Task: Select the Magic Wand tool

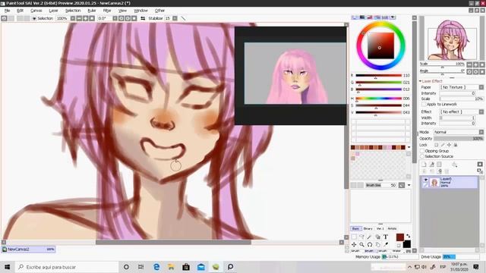Action: pyautogui.click(x=370, y=237)
